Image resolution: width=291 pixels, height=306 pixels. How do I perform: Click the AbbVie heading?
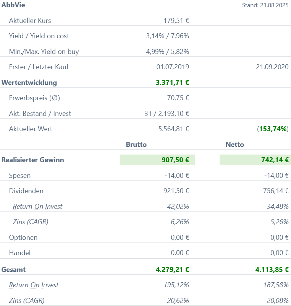(13, 5)
